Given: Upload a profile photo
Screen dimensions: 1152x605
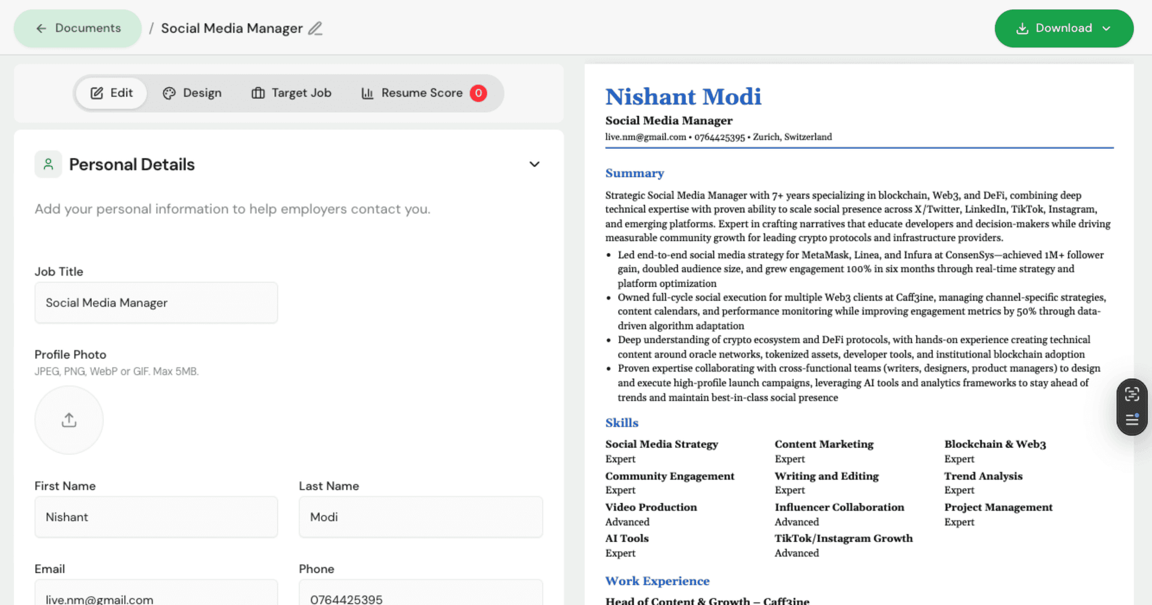Looking at the screenshot, I should tap(69, 420).
